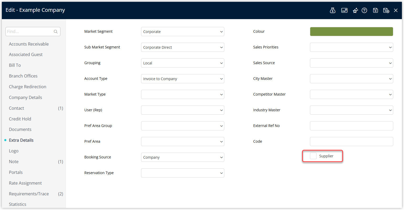Open the Sales Source dropdown

[x=351, y=63]
